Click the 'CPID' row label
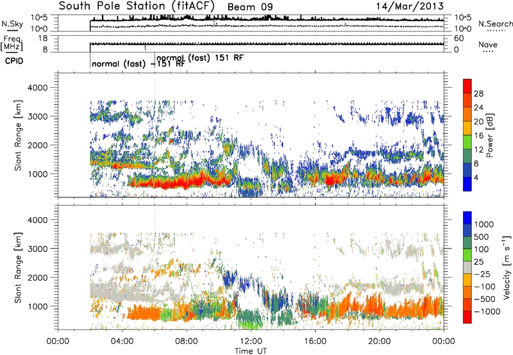 [x=14, y=61]
